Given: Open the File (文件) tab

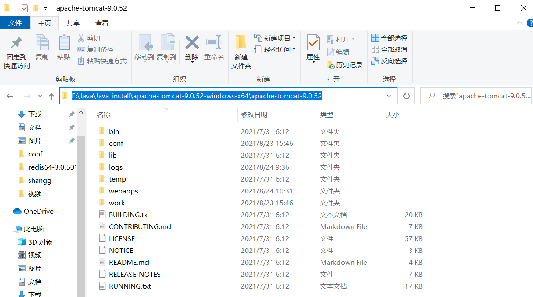Looking at the screenshot, I should tap(15, 23).
